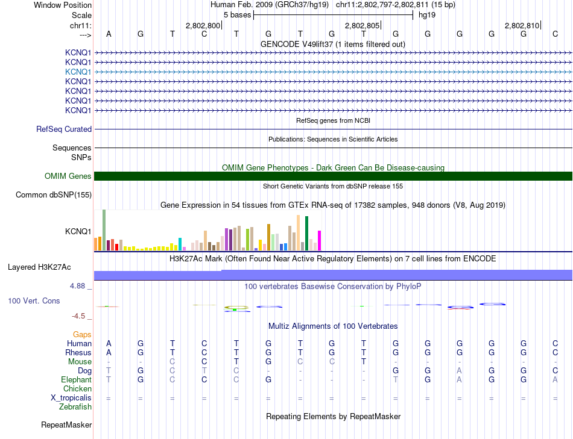
Task: Click the "chr11:" ruler label
Action: click(x=80, y=25)
